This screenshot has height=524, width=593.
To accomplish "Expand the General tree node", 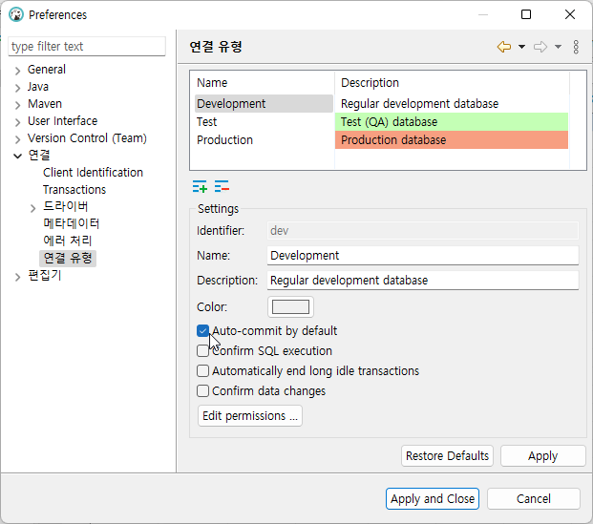I will pos(17,70).
